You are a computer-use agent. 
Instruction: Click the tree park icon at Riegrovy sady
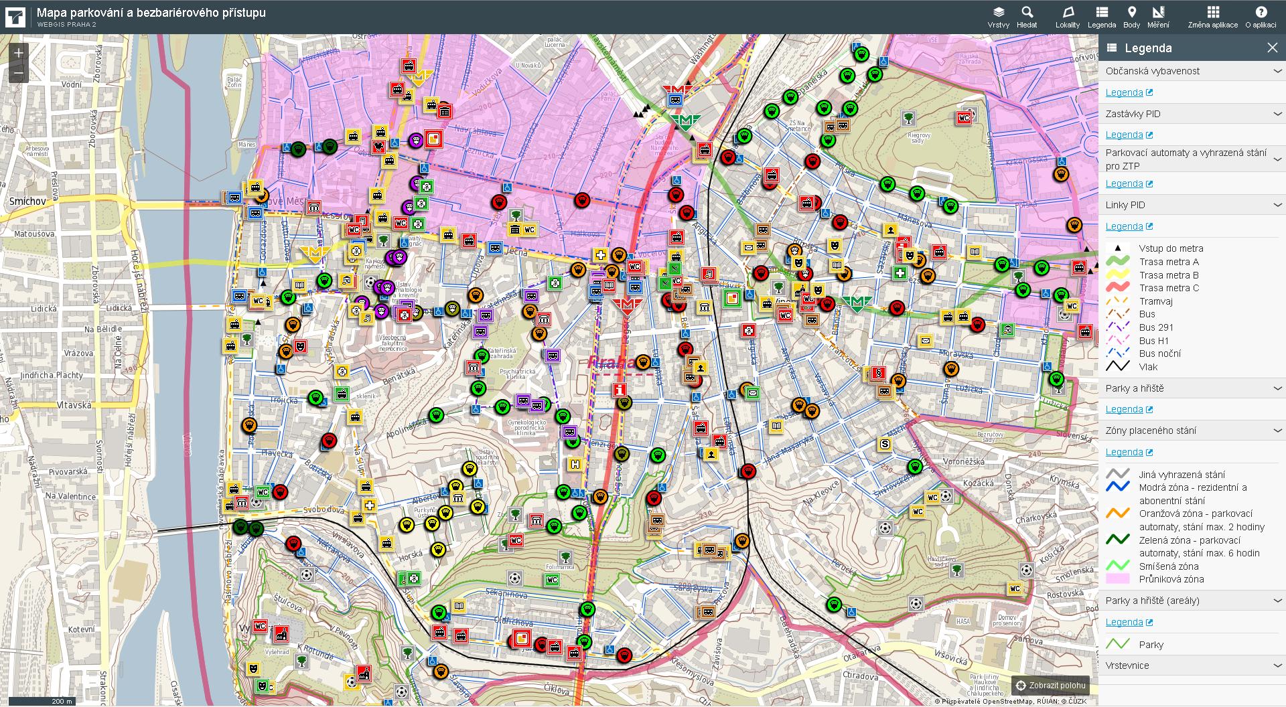[908, 119]
